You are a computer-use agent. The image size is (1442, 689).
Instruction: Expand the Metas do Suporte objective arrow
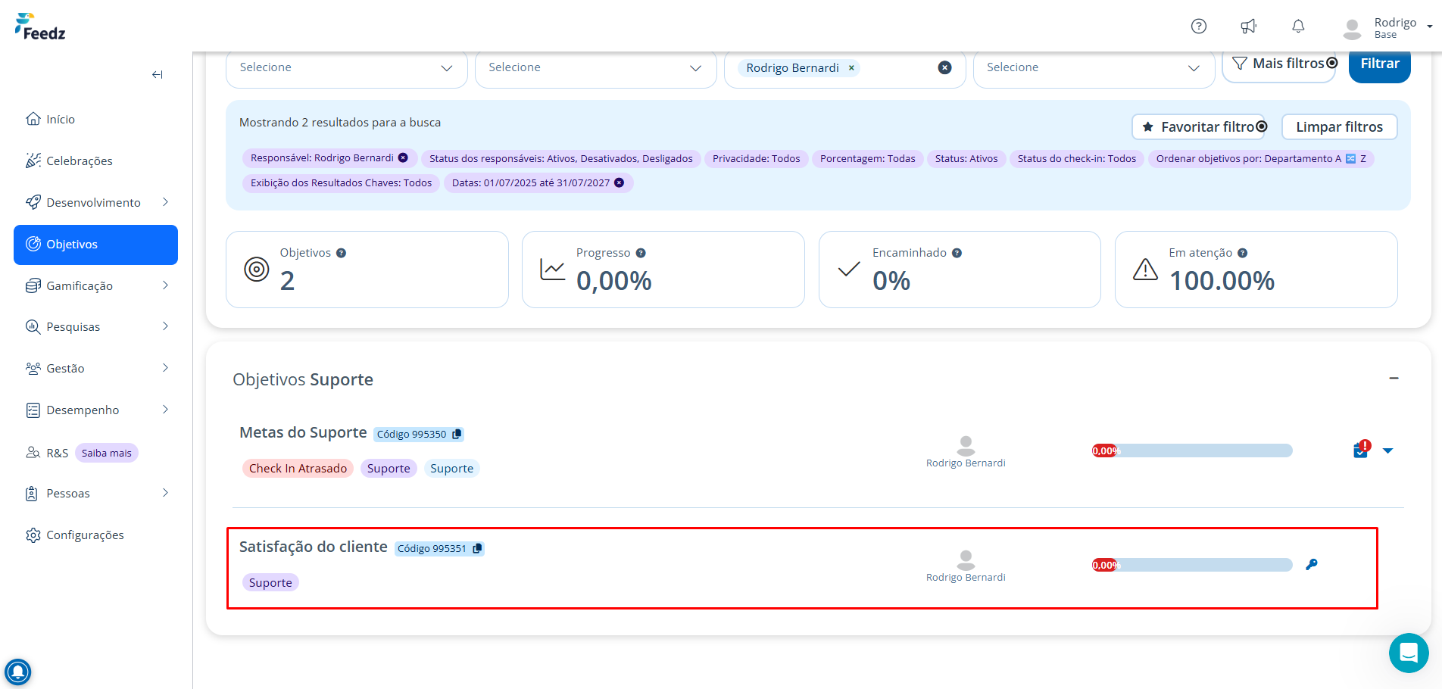(x=1387, y=450)
